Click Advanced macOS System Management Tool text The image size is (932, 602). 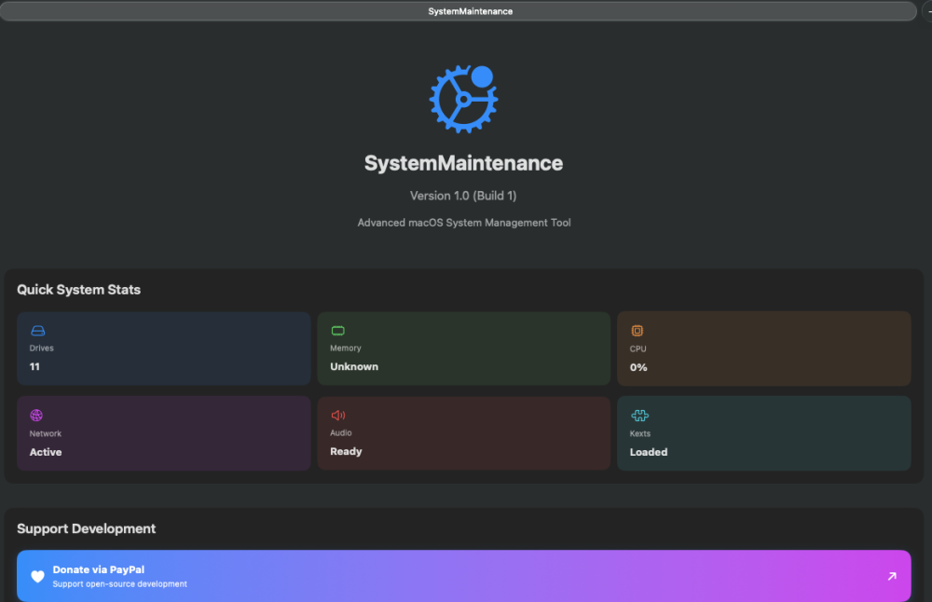[463, 223]
